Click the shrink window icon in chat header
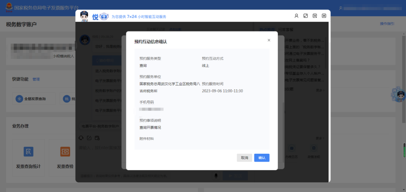 (315, 16)
